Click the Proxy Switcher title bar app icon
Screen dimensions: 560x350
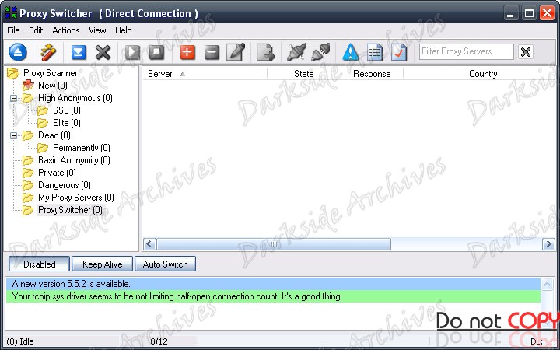(11, 13)
